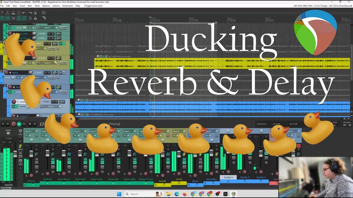Open Project Settings info icon
Image resolution: width=353 pixels, height=198 pixels.
click(x=19, y=13)
